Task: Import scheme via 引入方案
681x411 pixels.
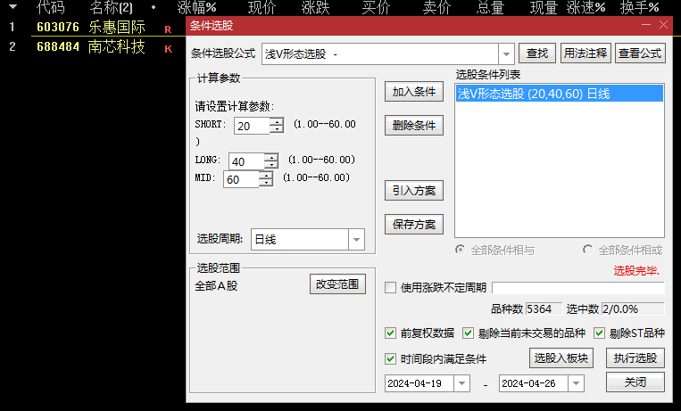Action: point(414,191)
